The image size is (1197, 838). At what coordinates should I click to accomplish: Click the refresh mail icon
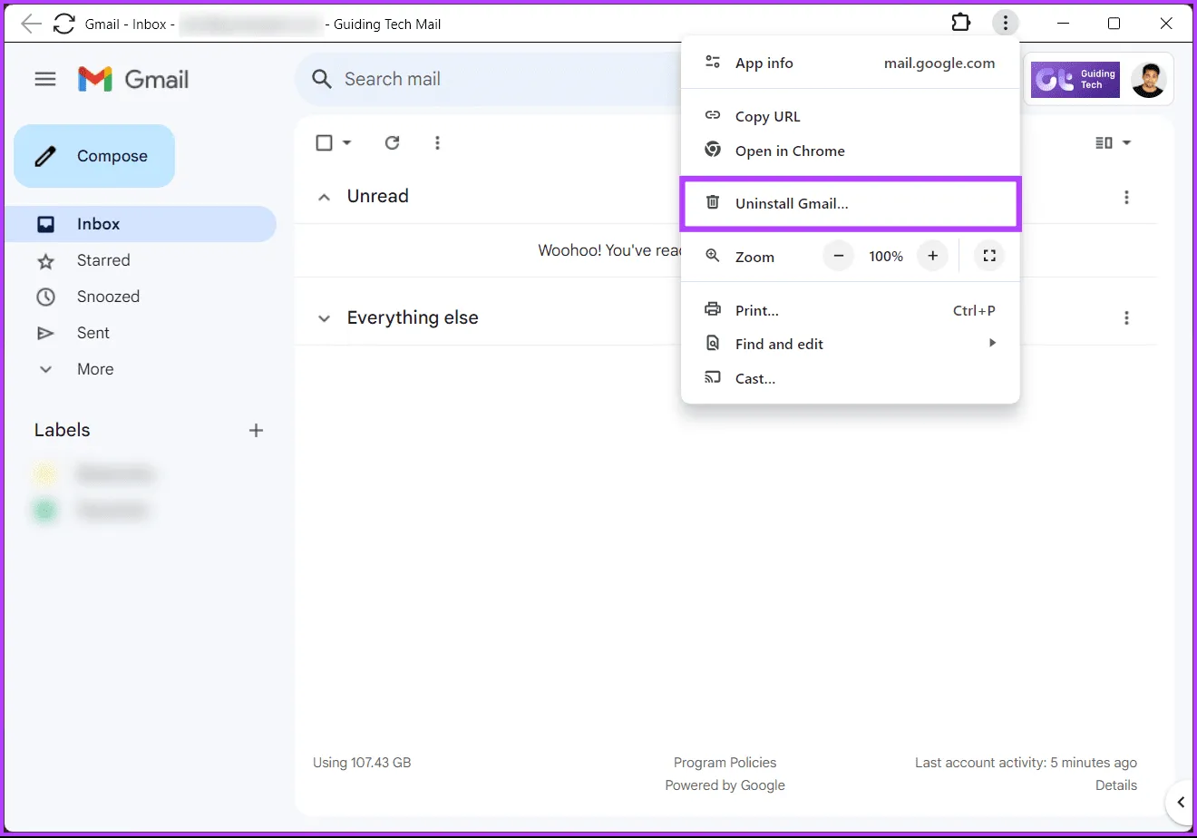392,142
